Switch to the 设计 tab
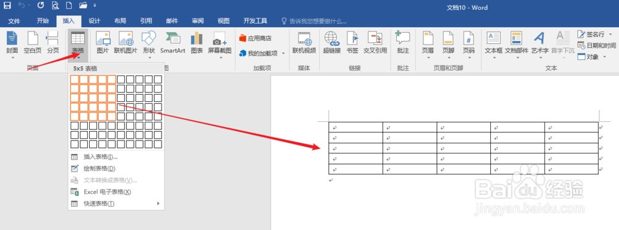Viewport: 619px width, 230px height. (x=94, y=21)
